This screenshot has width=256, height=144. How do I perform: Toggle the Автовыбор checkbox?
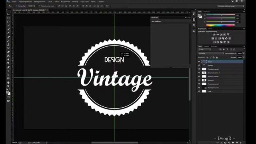pyautogui.click(x=16, y=6)
